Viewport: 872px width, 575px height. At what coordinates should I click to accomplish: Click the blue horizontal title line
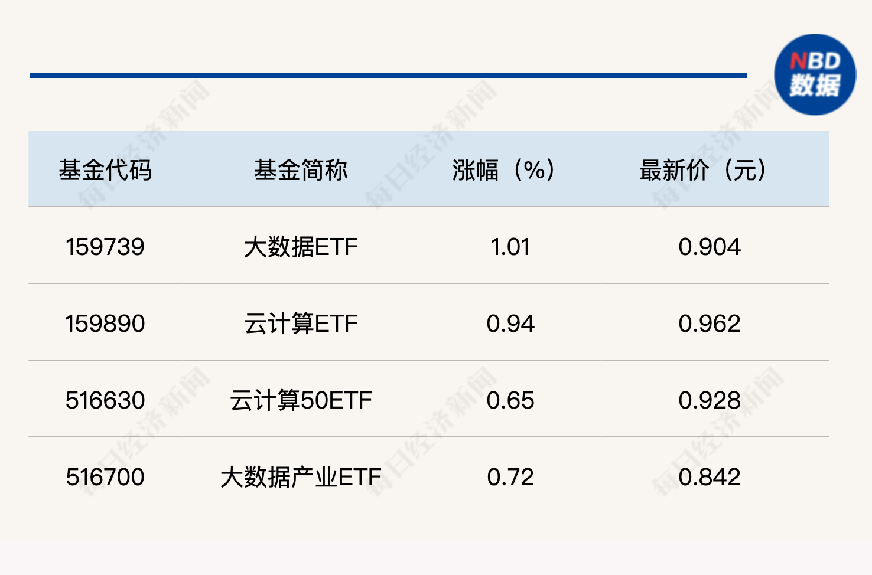click(388, 76)
